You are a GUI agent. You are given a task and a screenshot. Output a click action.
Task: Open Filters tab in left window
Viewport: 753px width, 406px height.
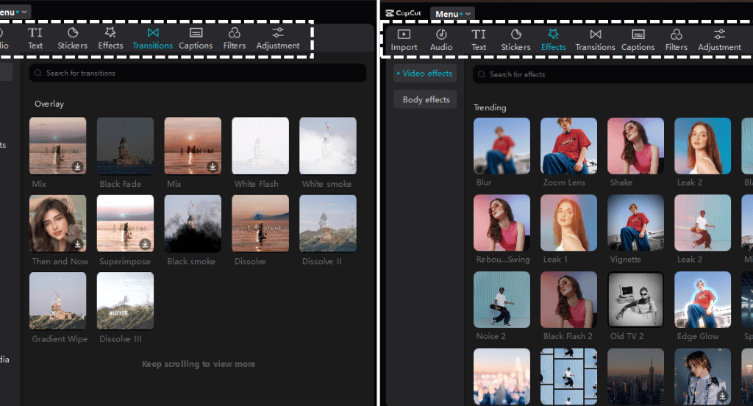[235, 38]
